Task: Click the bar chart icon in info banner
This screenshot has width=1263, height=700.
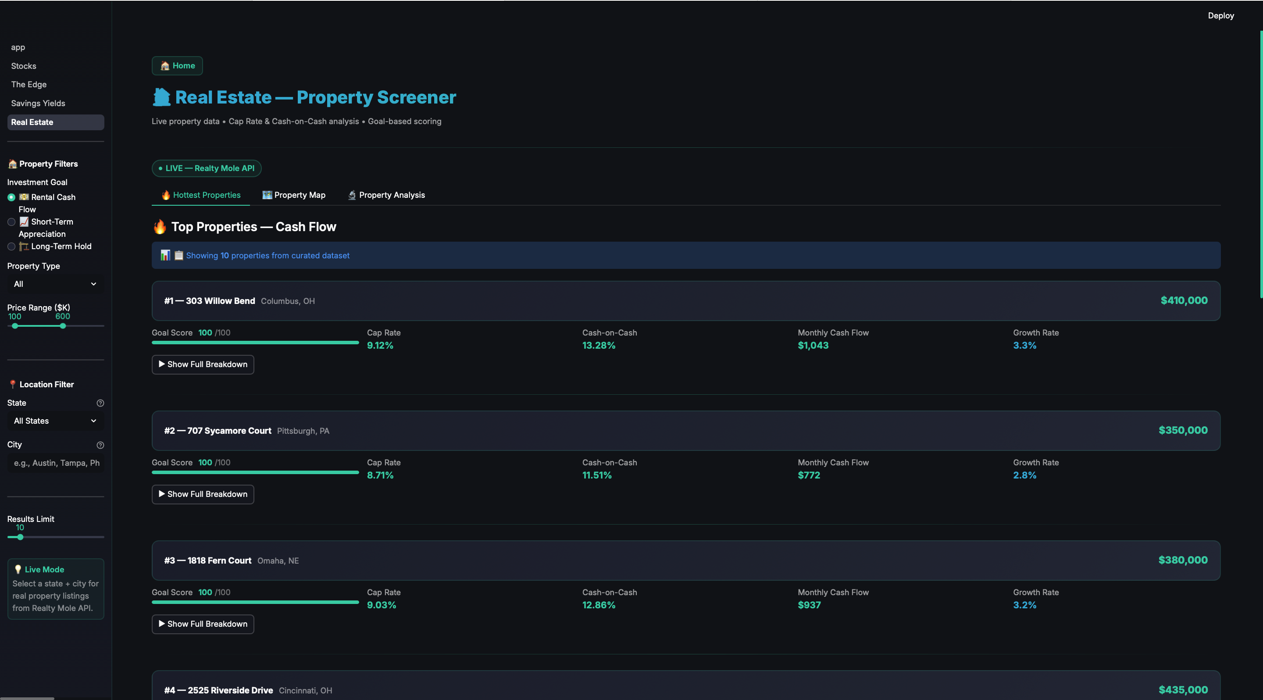Action: (165, 255)
